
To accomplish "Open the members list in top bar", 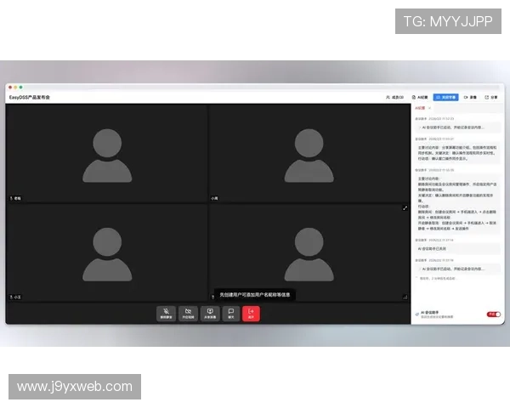I will point(394,98).
